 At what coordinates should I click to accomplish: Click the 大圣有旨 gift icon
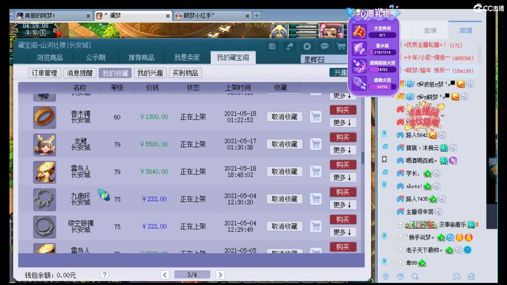pos(360,31)
